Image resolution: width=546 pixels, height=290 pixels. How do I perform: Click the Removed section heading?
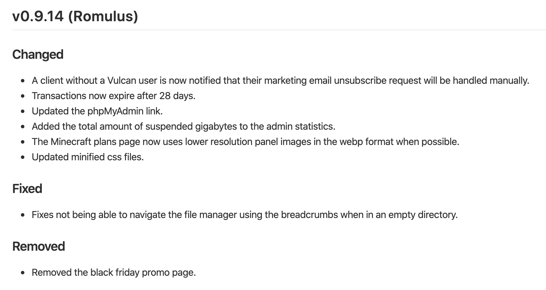39,247
